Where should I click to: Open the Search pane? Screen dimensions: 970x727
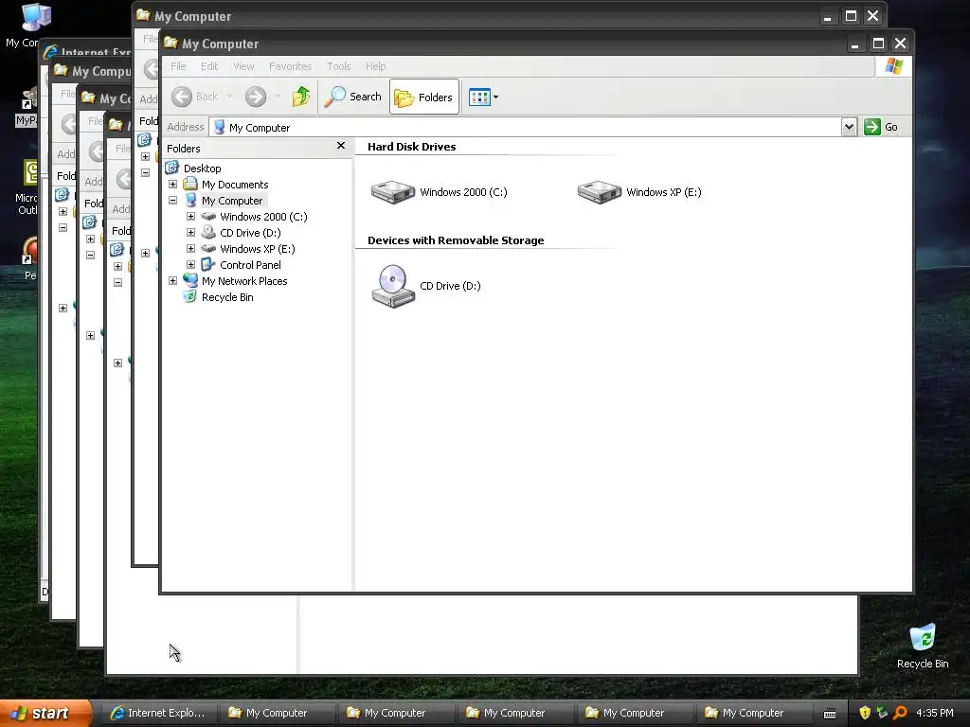pyautogui.click(x=352, y=97)
